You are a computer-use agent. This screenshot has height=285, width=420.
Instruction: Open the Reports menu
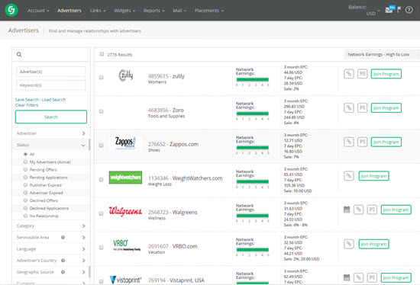tap(154, 11)
